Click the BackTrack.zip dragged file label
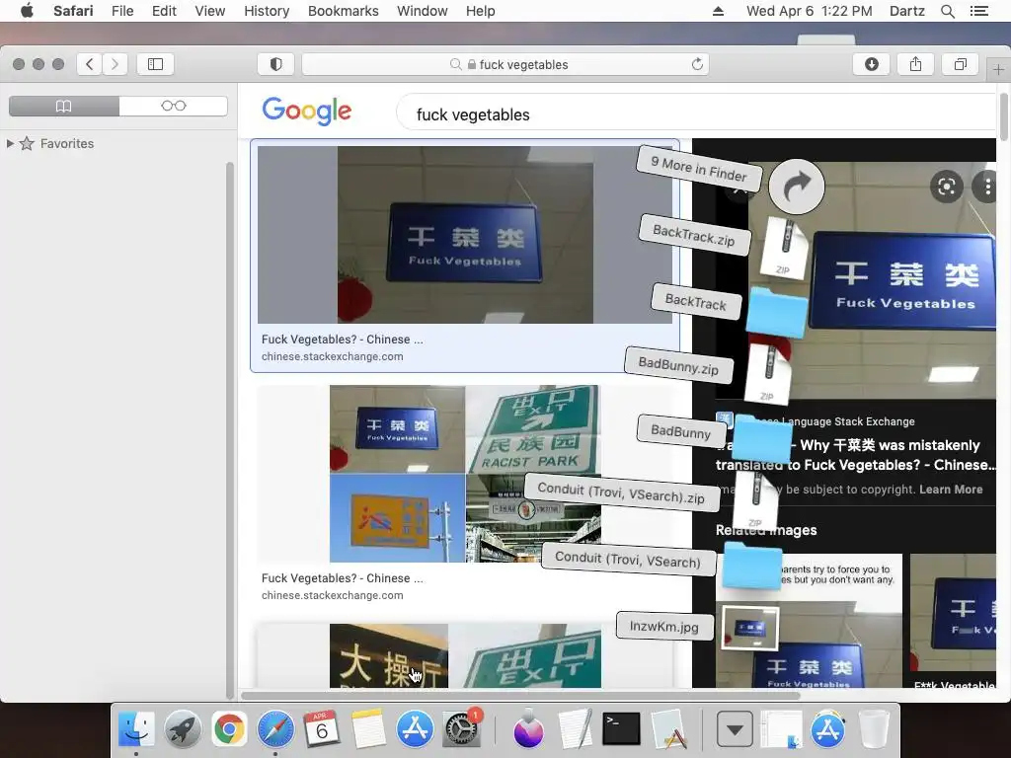This screenshot has width=1011, height=758. pos(694,235)
